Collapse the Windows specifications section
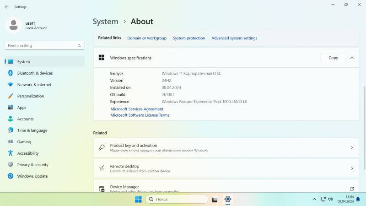366x206 pixels. point(352,58)
